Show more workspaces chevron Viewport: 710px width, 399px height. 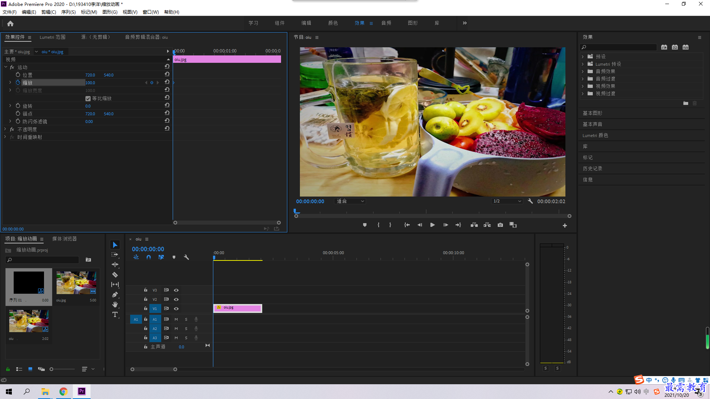tap(464, 23)
